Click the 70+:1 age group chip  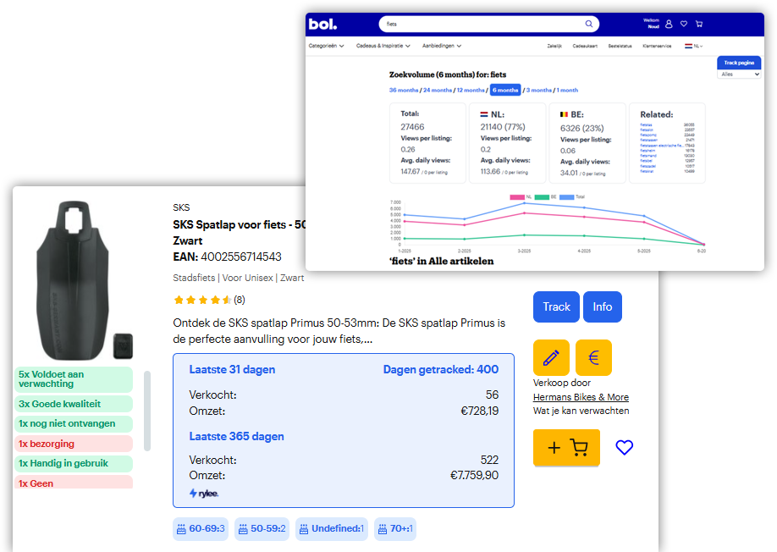395,528
